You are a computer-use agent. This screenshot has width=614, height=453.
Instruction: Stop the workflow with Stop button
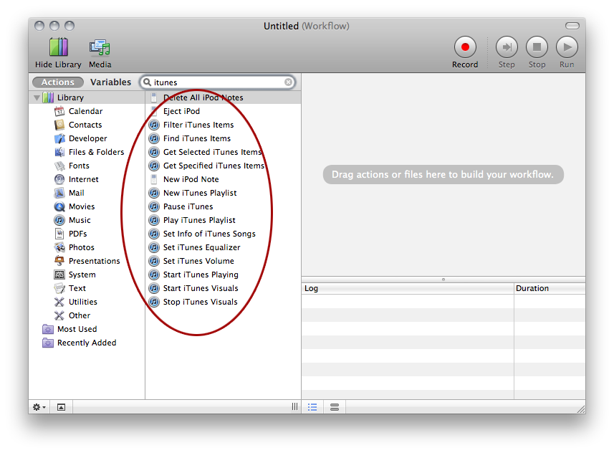coord(537,47)
